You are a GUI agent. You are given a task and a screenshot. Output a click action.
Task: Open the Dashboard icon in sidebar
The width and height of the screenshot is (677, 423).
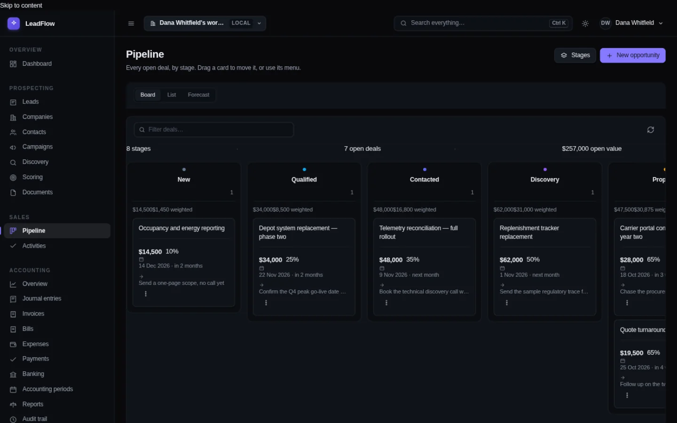click(x=13, y=64)
